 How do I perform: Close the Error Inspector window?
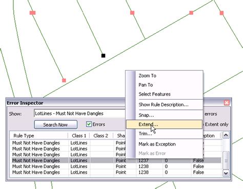point(227,103)
